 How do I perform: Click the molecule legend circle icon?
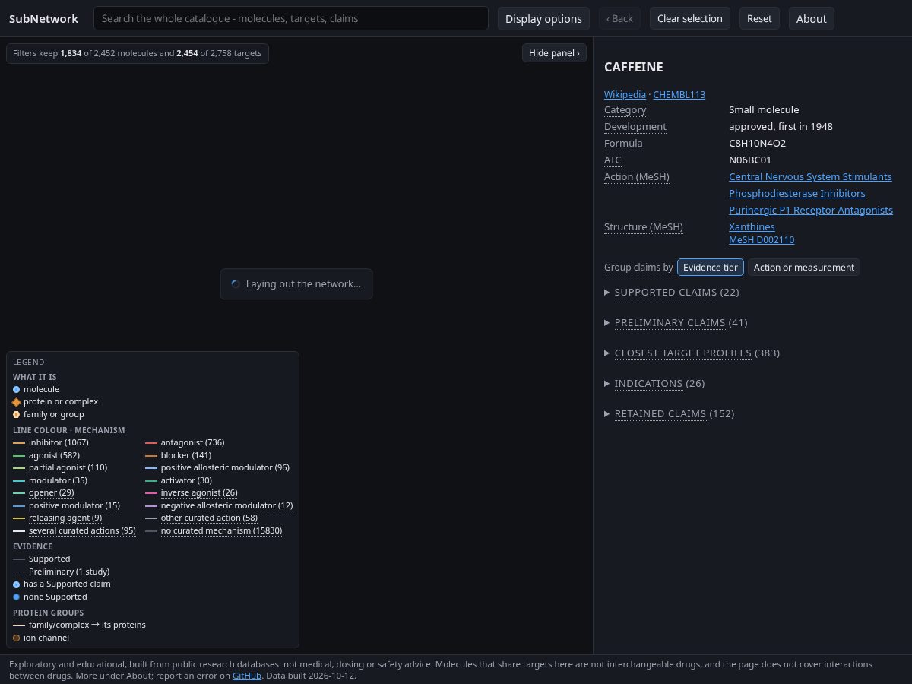click(17, 389)
